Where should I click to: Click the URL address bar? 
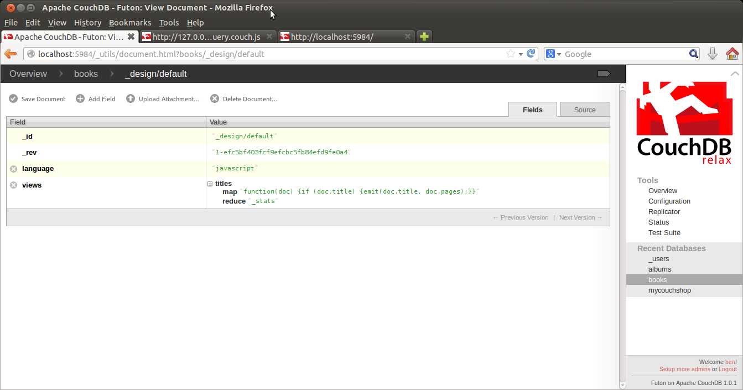pyautogui.click(x=271, y=54)
